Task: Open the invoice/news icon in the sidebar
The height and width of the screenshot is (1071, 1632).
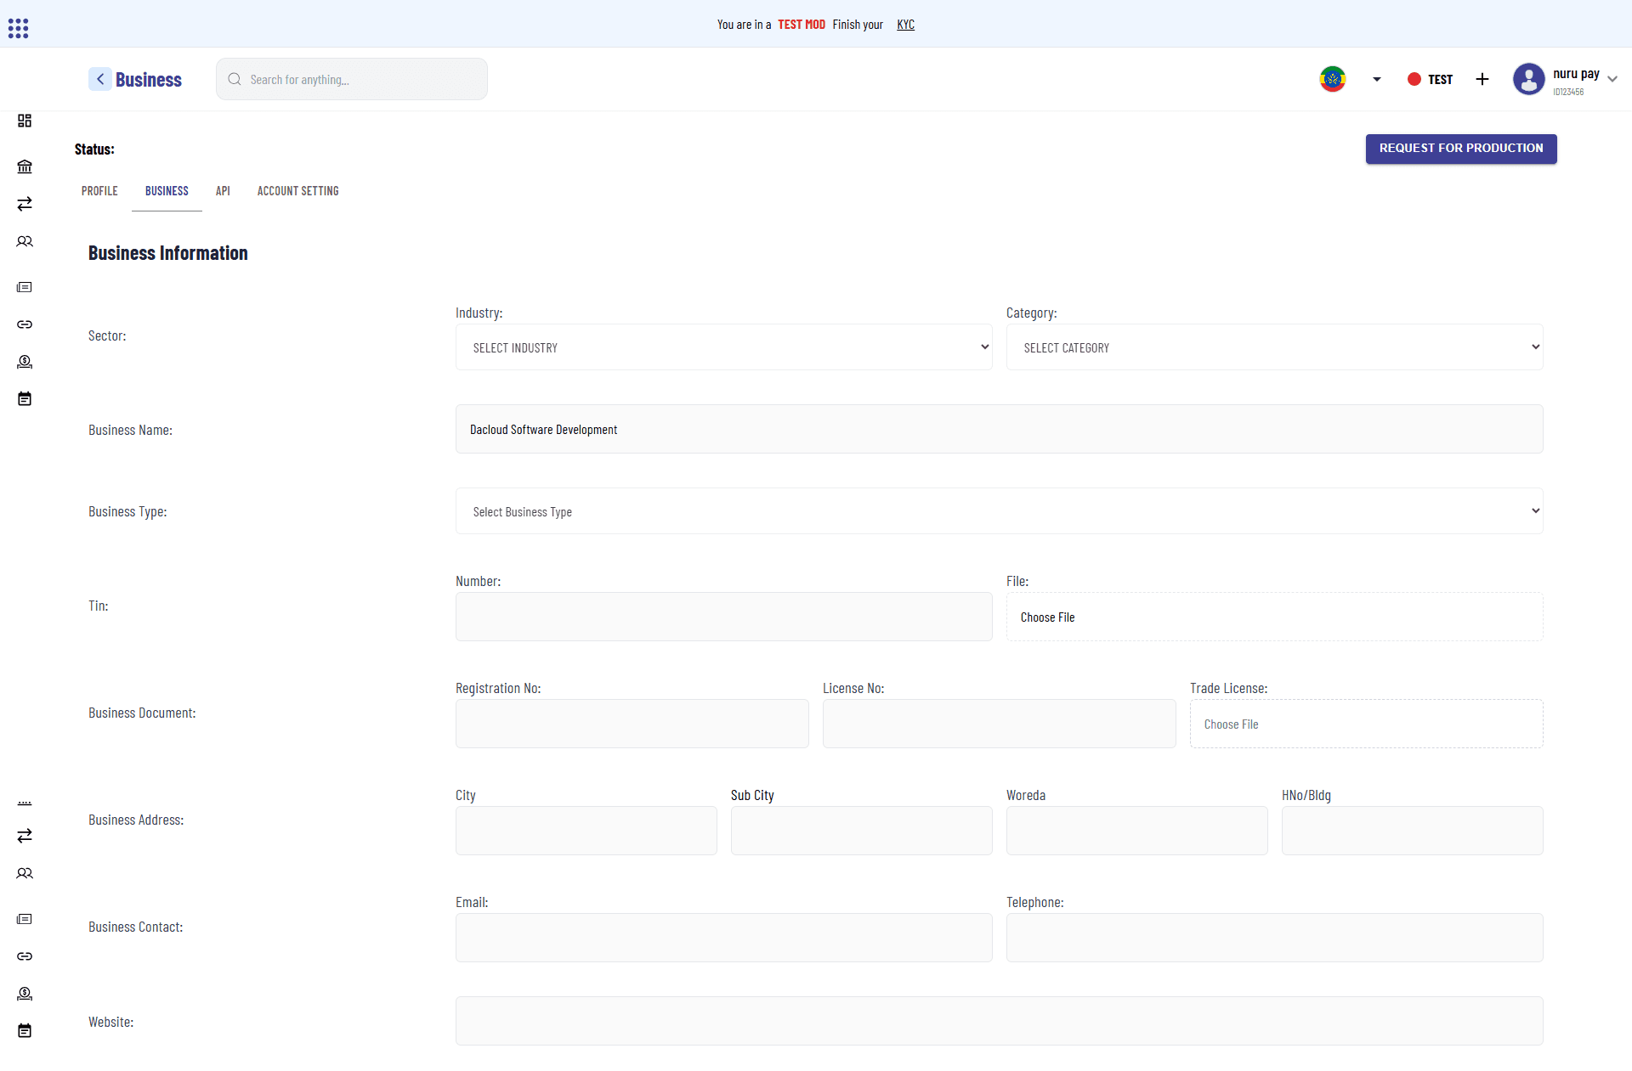Action: (25, 287)
